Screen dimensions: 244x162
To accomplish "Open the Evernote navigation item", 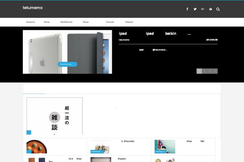I will (110, 22).
